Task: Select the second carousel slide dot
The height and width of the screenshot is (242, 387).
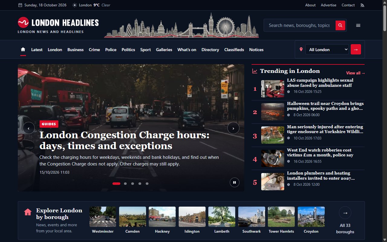Action: 125,184
